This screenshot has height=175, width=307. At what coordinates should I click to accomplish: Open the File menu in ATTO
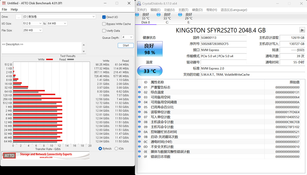click(4, 9)
